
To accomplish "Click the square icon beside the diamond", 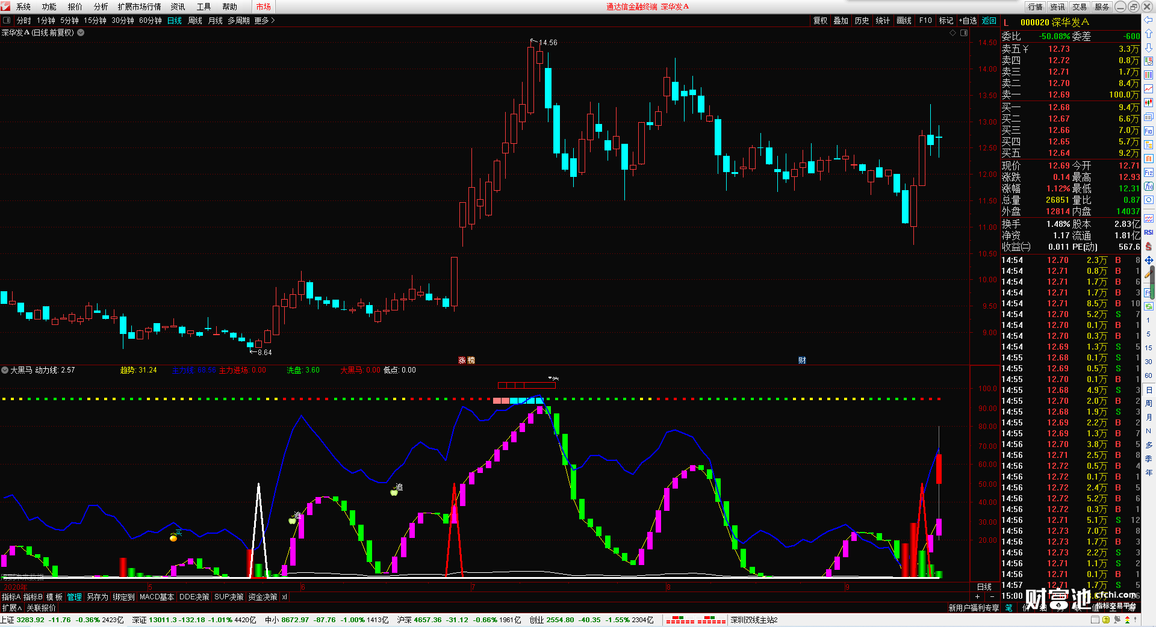I will (x=964, y=32).
